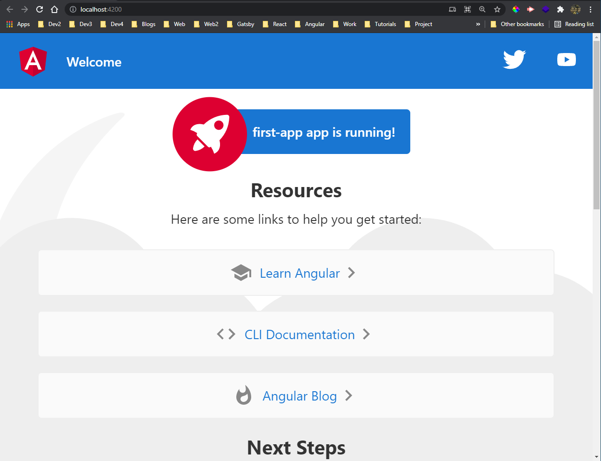
Task: Open the Dev3 bookmark folder
Action: pyautogui.click(x=80, y=24)
